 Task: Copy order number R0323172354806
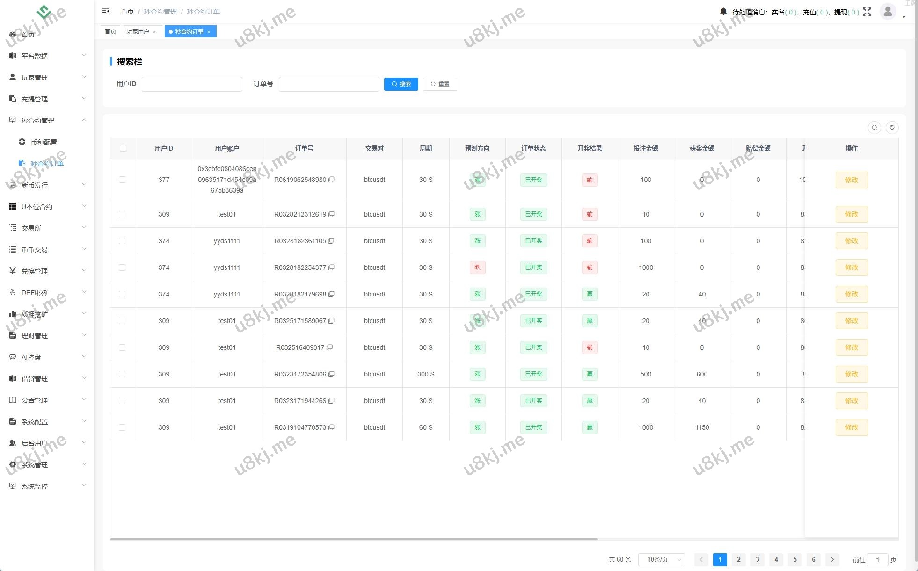pos(331,374)
